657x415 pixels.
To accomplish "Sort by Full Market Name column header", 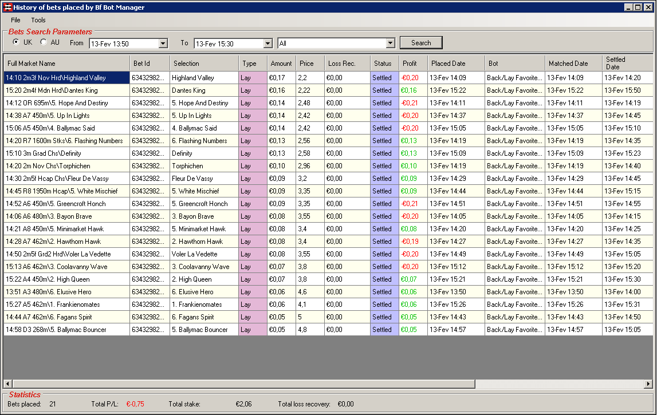I will 66,63.
